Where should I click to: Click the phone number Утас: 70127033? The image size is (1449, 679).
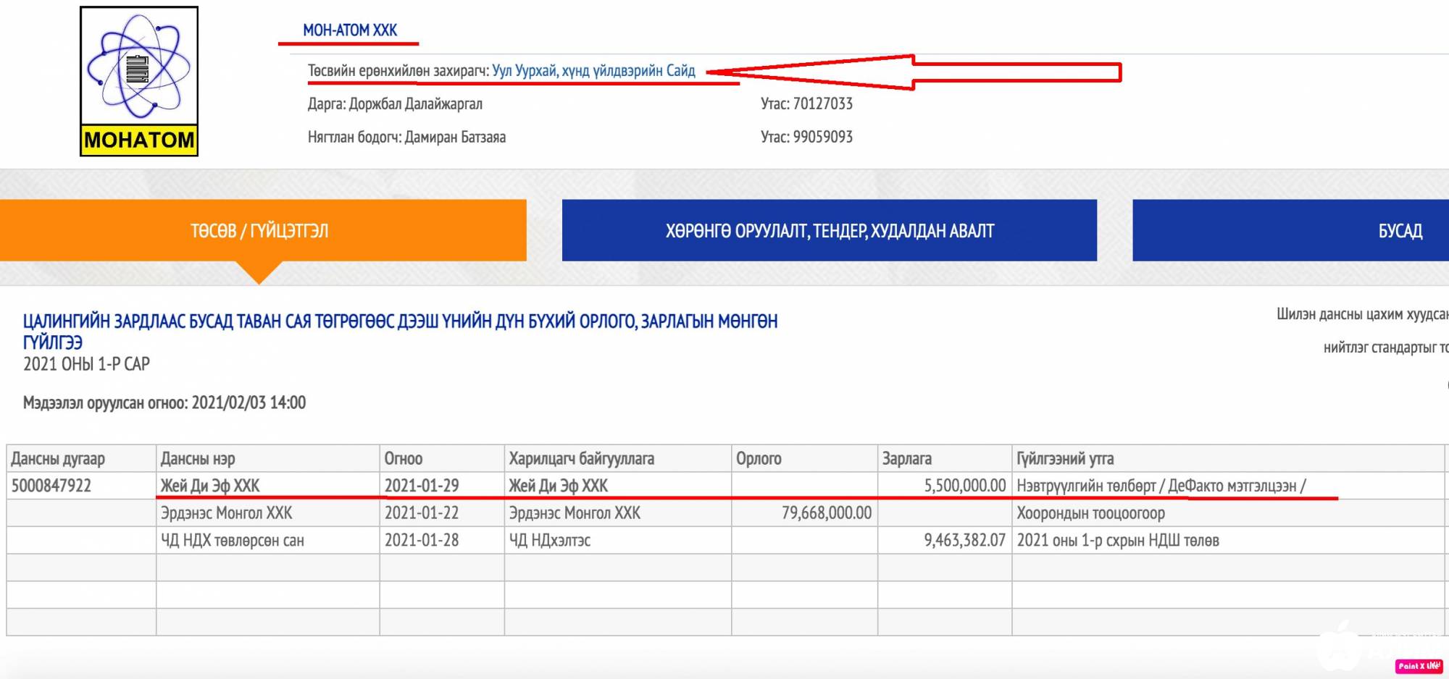pos(806,104)
